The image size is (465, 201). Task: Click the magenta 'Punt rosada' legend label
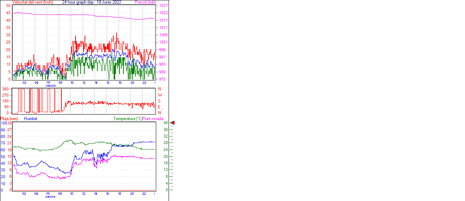tap(153, 119)
